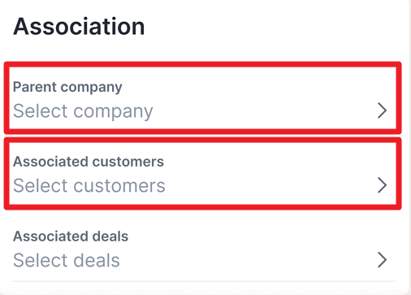Viewport: 411px width, 295px height.
Task: Open the Associated deals selector row
Action: point(204,249)
